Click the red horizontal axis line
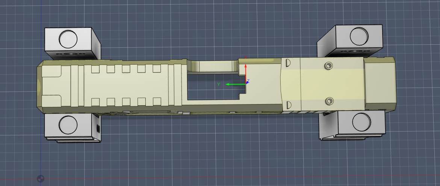The image size is (440, 186). 225,177
